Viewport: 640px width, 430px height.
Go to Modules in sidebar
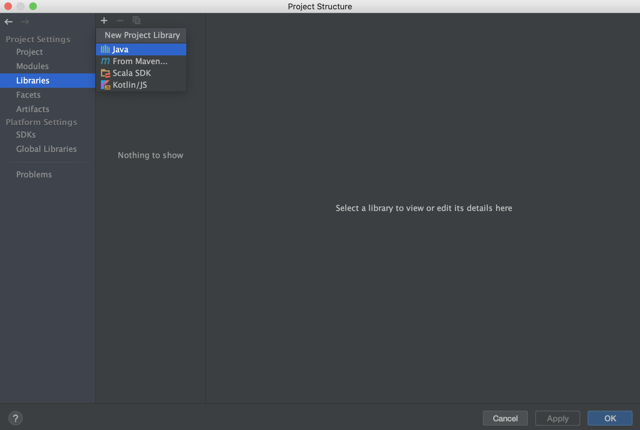[32, 66]
